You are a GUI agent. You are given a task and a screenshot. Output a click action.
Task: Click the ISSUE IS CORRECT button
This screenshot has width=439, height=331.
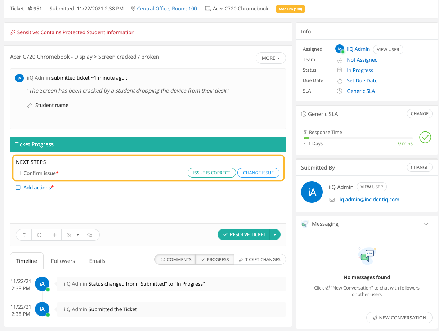tap(211, 173)
